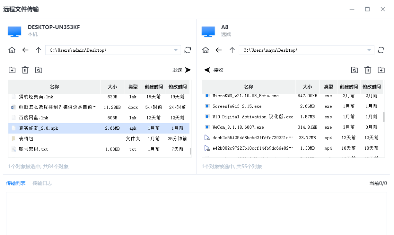Screen dimensions: 394x235
Task: Go to home directory on remote panel
Action: [x=205, y=50]
